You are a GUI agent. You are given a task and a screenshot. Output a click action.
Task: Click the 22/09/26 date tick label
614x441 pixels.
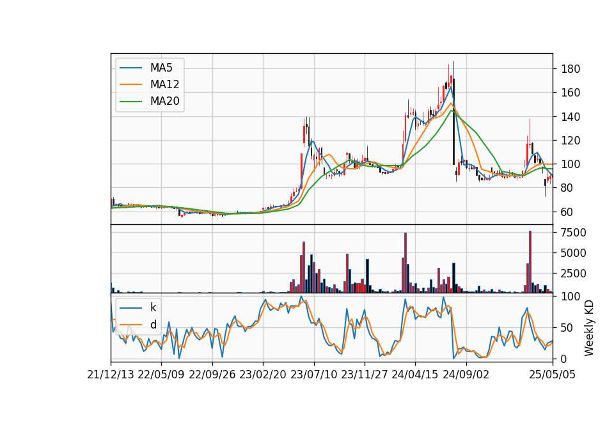point(212,375)
